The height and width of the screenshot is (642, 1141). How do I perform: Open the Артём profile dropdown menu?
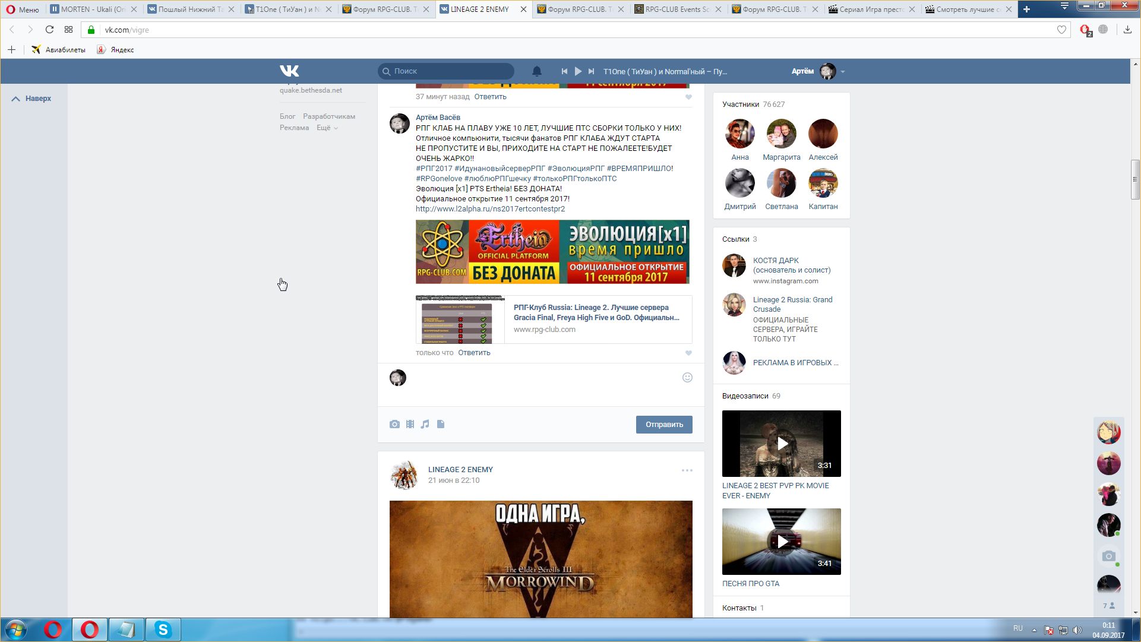coord(818,71)
